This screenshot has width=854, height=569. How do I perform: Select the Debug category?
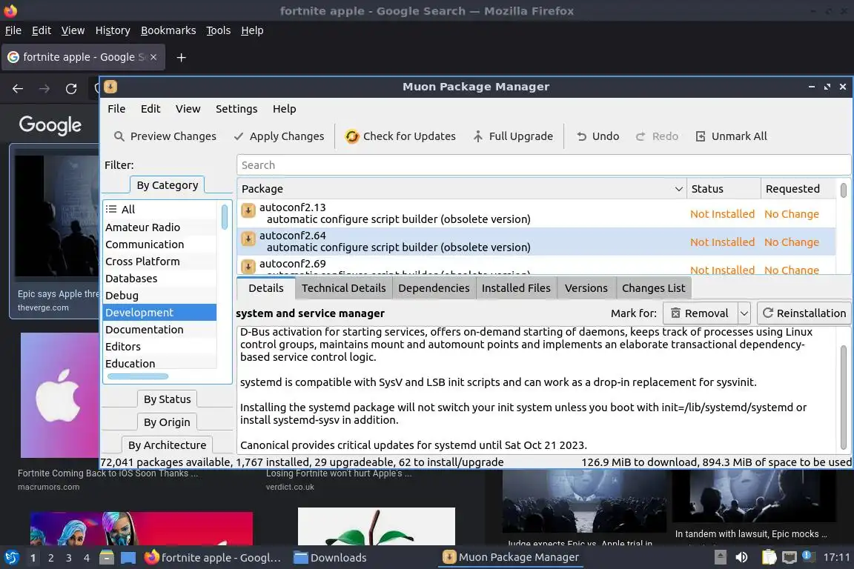pos(160,295)
